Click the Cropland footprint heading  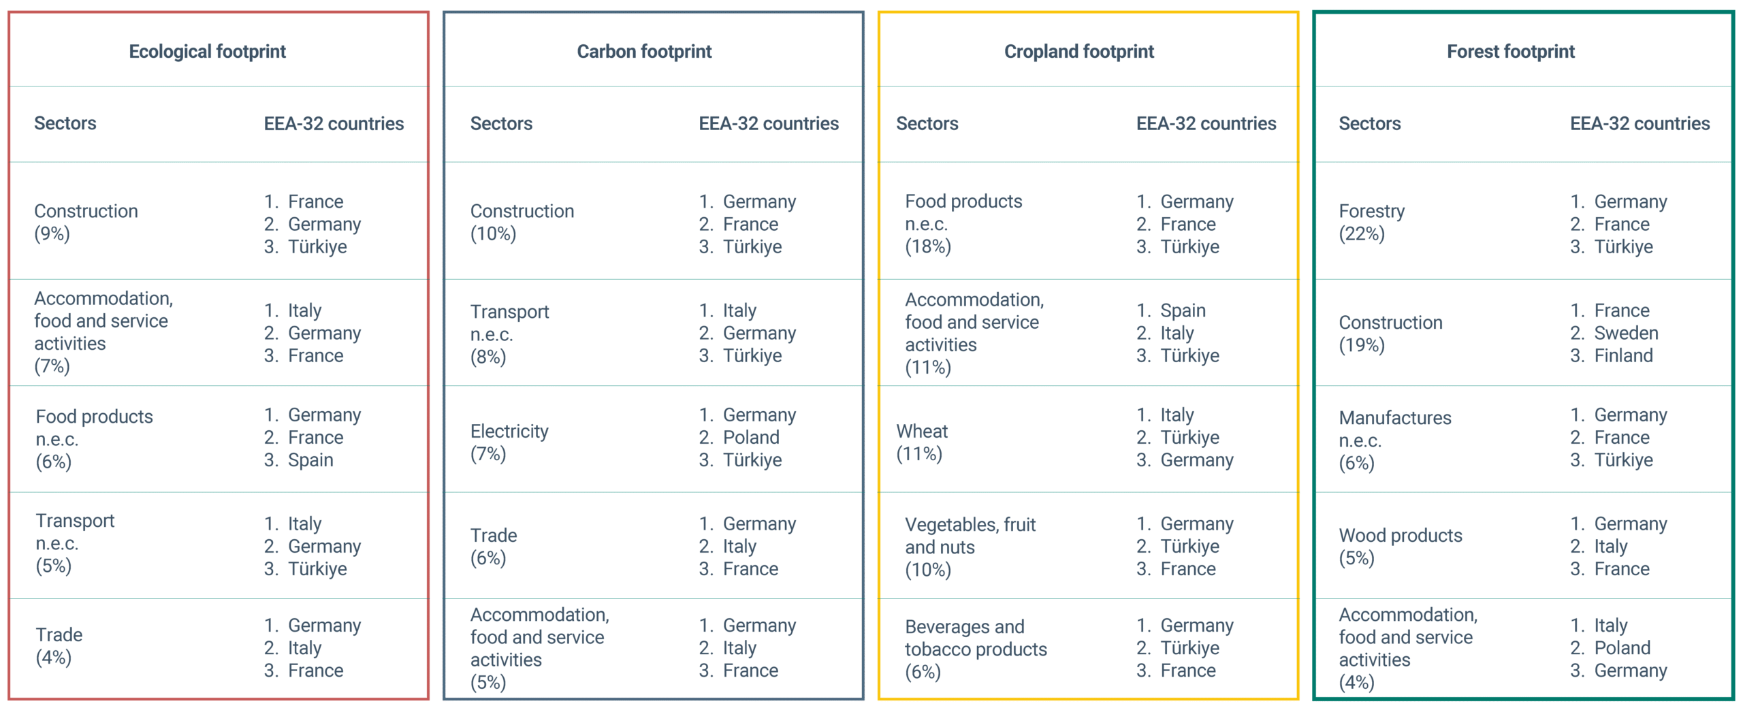tap(1079, 52)
